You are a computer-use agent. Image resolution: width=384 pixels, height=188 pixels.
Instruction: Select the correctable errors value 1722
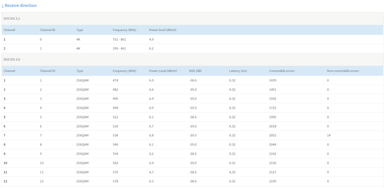(x=273, y=108)
